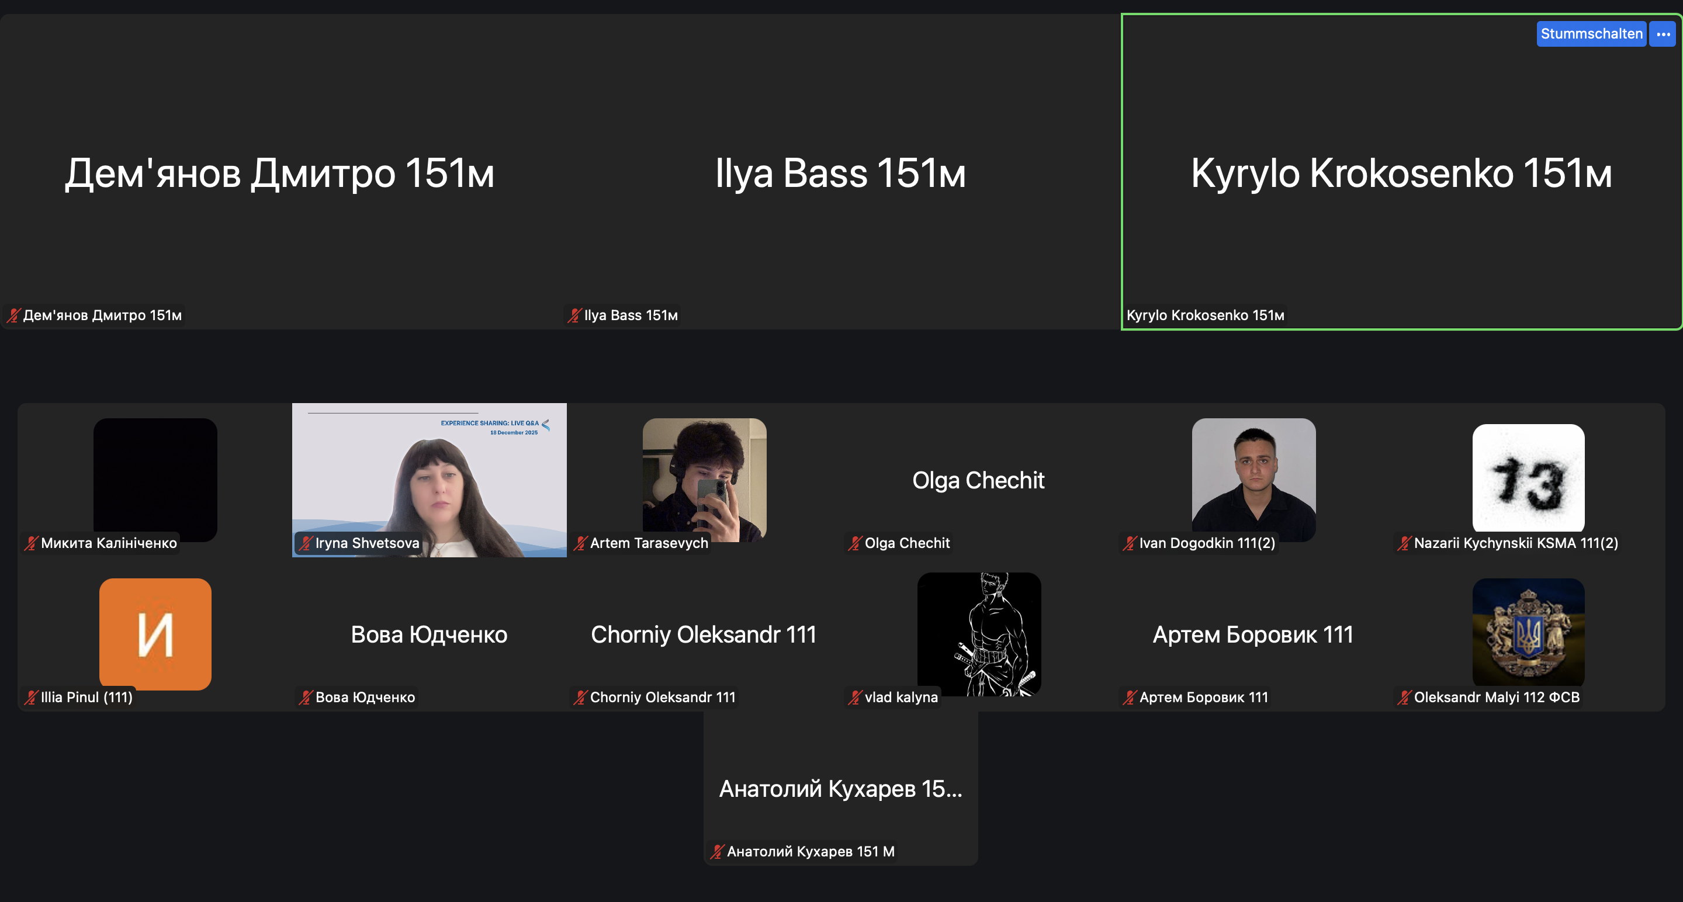Screen dimensions: 1683x902
Task: Click muted mic icon beside vlad kalyna
Action: pos(855,698)
